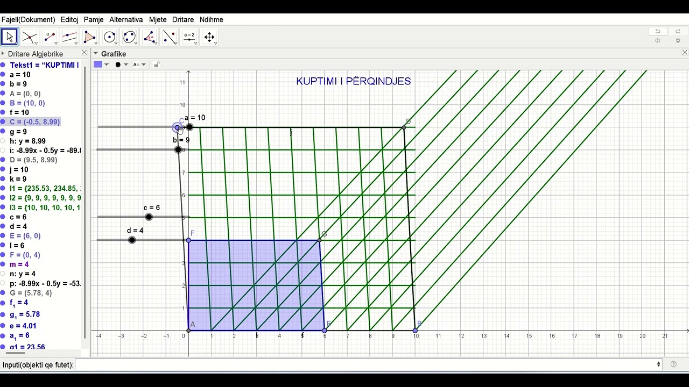Expand the Polygon tool submenu triangle
Screen dimensions: 689x387
pyautogui.click(x=96, y=44)
